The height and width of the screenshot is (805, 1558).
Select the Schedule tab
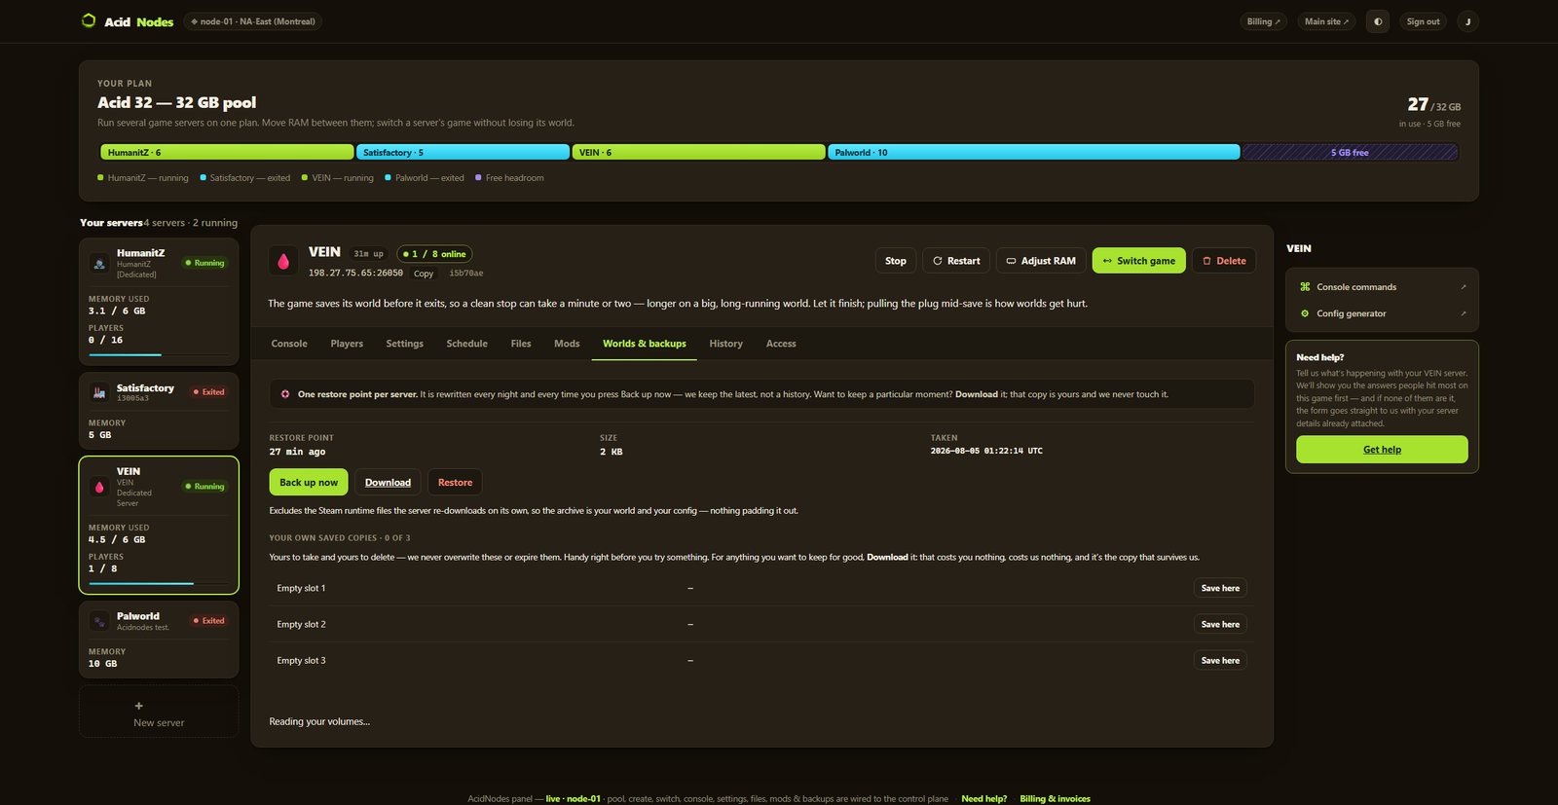pyautogui.click(x=467, y=344)
